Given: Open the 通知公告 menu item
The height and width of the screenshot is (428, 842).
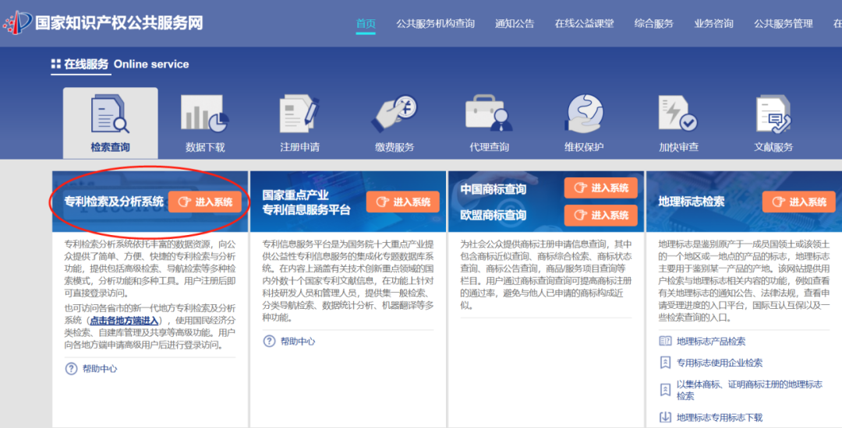Looking at the screenshot, I should click(x=515, y=23).
